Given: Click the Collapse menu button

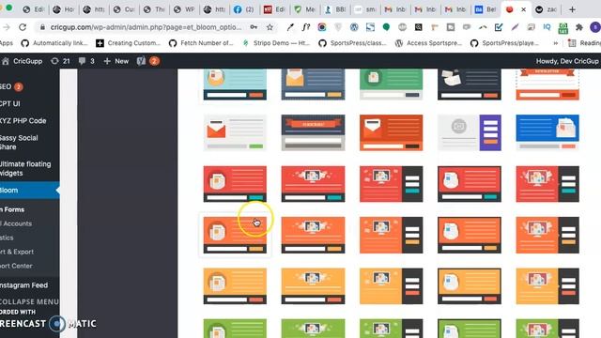Looking at the screenshot, I should [29, 301].
